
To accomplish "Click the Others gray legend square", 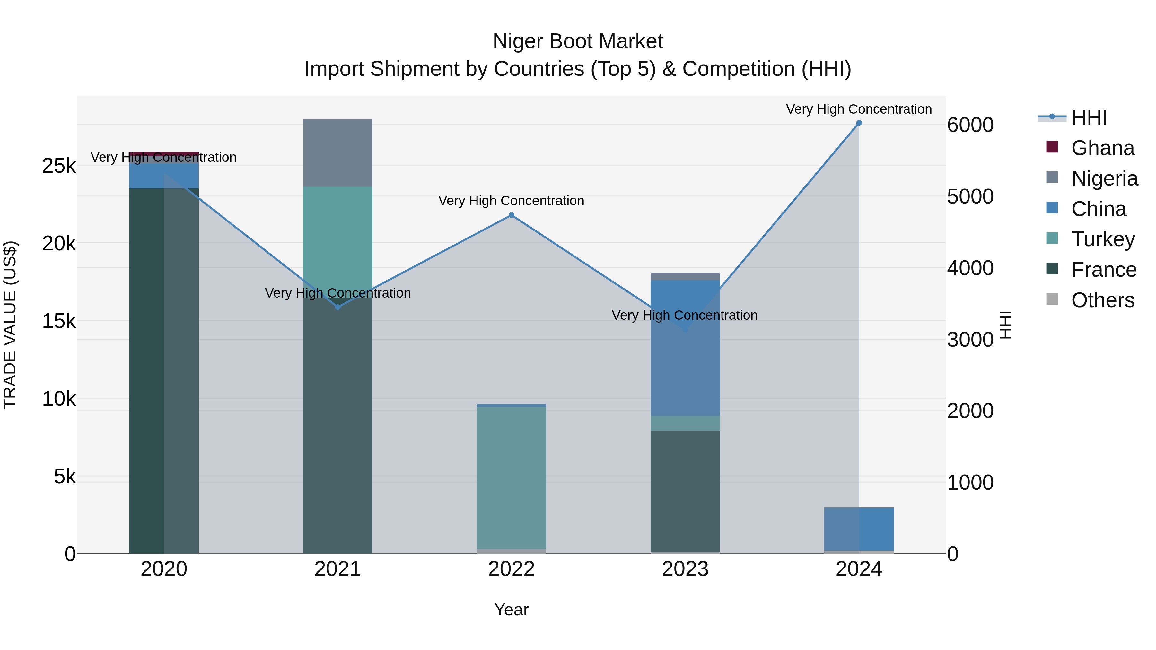I will click(x=1052, y=299).
